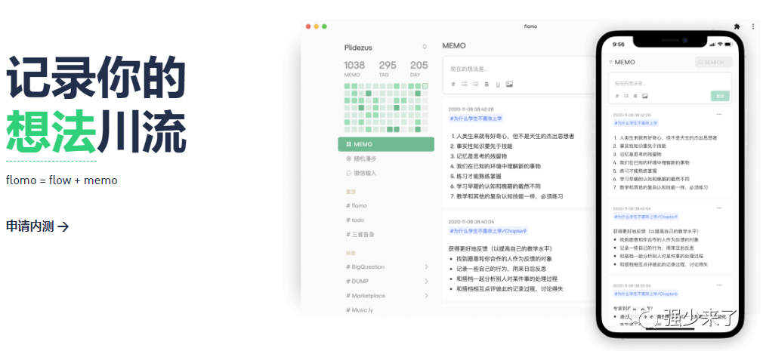Image resolution: width=763 pixels, height=351 pixels.
Task: Click the MEMO grid icon in sidebar
Action: (x=348, y=144)
